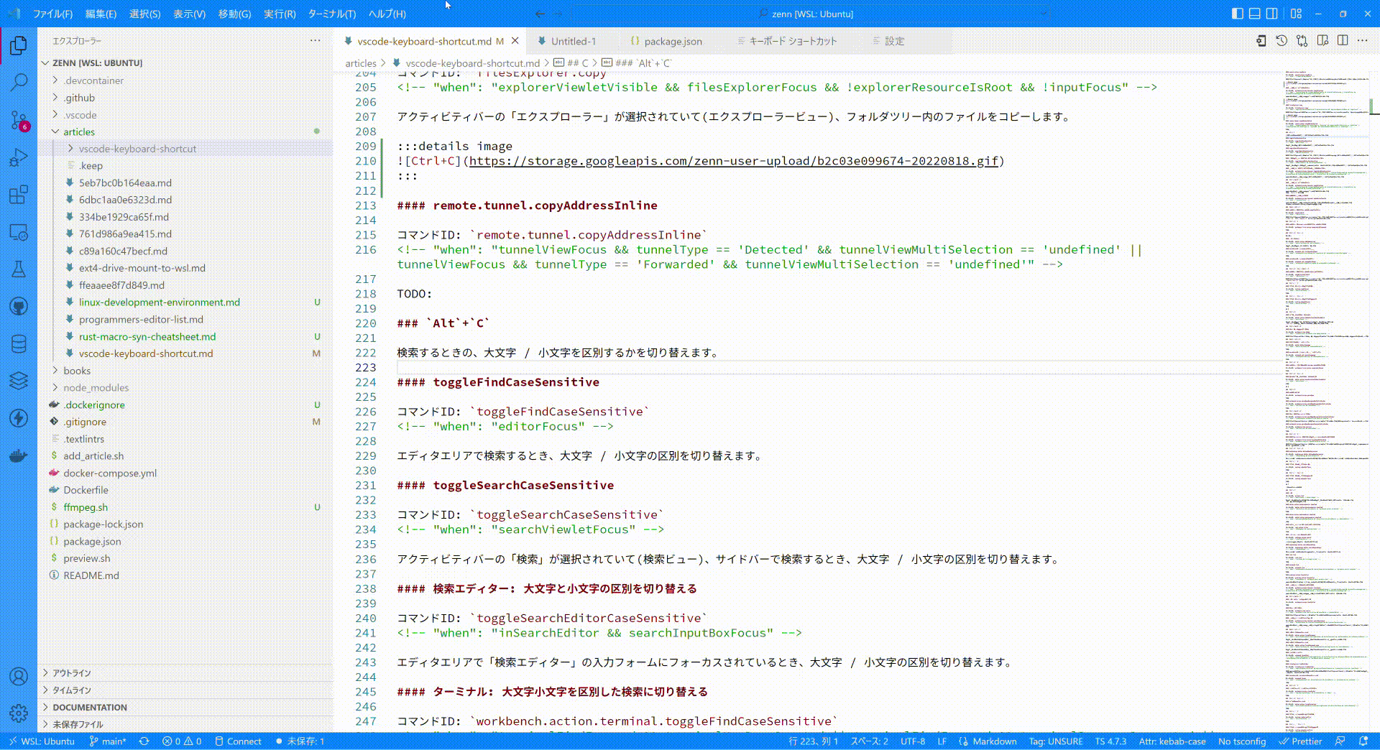The image size is (1380, 750).
Task: Open Explorer views and more actions ellipsis
Action: 315,41
